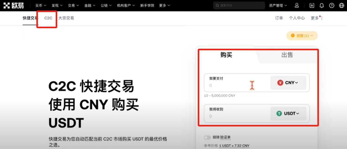Click the help question mark icon

pos(332,5)
